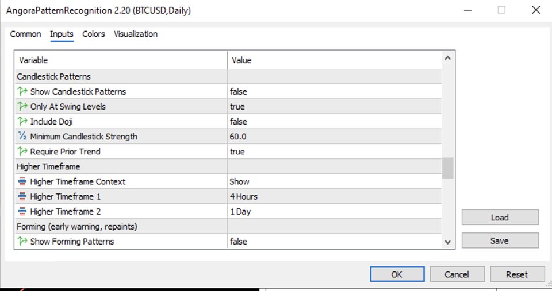Select the 'Candlestick Patterns' section header row
Screen dimensions: 552x291
(228, 76)
